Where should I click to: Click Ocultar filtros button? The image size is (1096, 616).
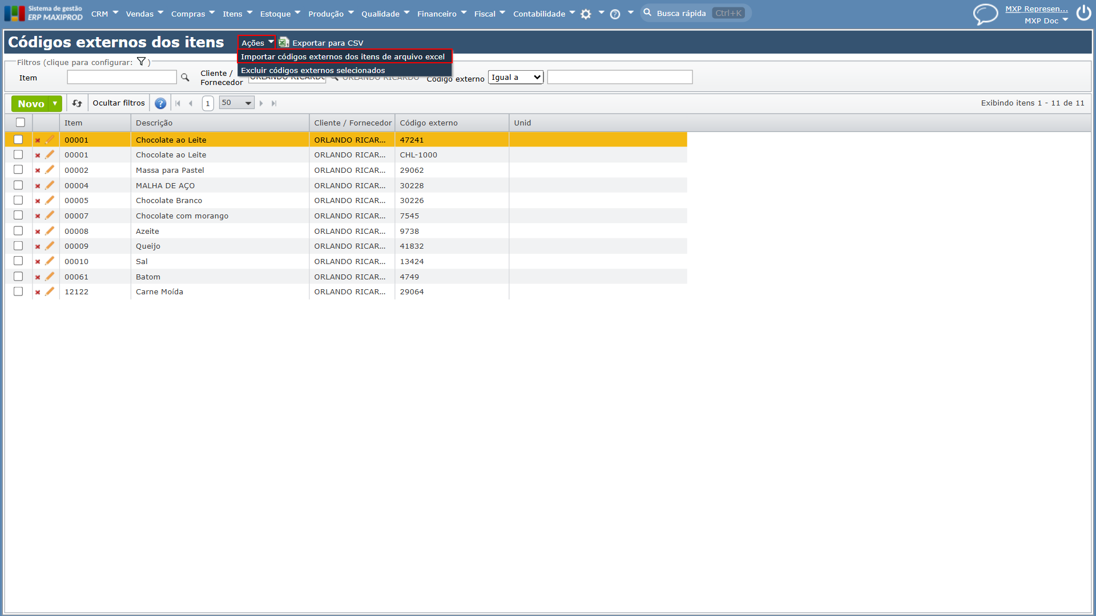(119, 103)
